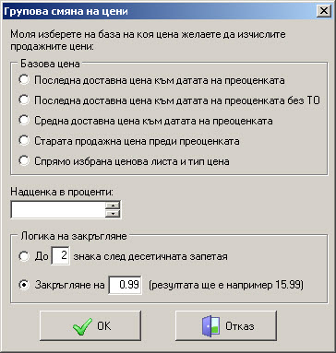Click the '(резултата ще е например 15.99)' hint text
Image resolution: width=336 pixels, height=353 pixels.
[226, 285]
